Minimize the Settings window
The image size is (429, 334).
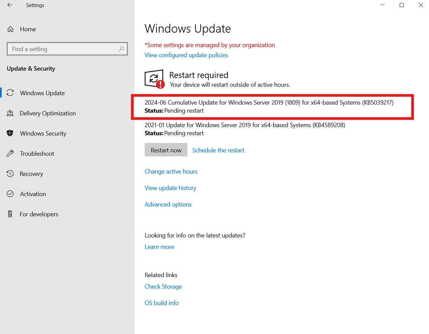tap(383, 5)
